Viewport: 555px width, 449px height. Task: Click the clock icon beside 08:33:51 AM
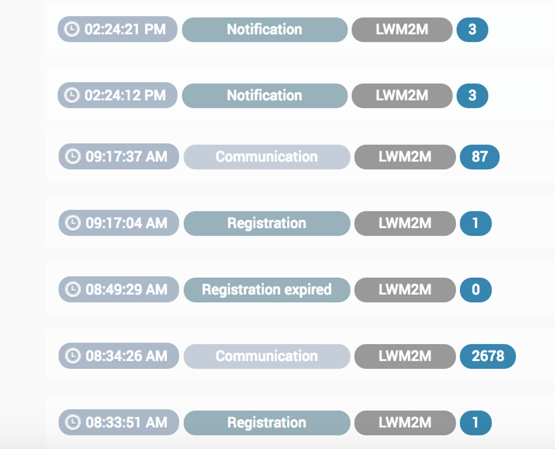72,423
